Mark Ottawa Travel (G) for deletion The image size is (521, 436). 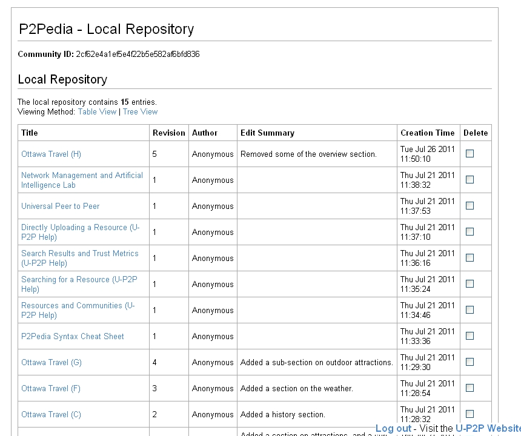(470, 362)
